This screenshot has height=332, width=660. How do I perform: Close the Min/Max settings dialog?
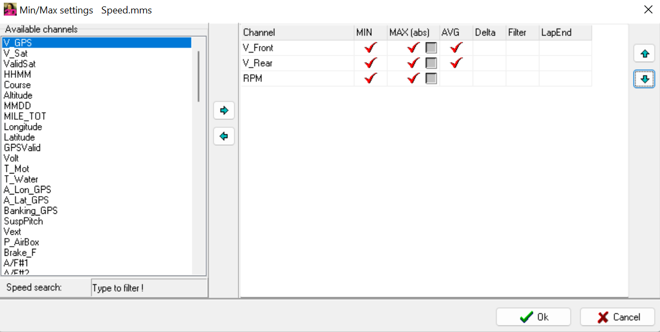[x=648, y=9]
